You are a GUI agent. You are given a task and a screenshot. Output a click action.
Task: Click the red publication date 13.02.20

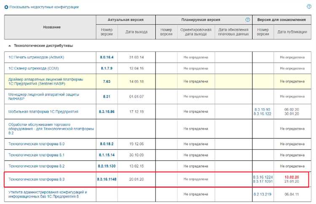pos(292,177)
